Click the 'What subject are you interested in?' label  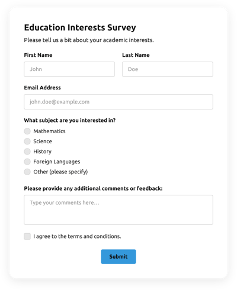70,120
